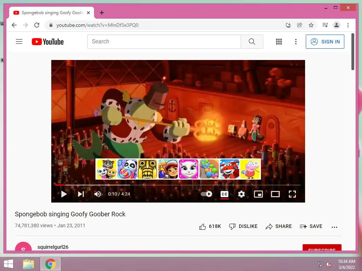Close the Spongebob browser tab
362x271 pixels.
click(88, 13)
